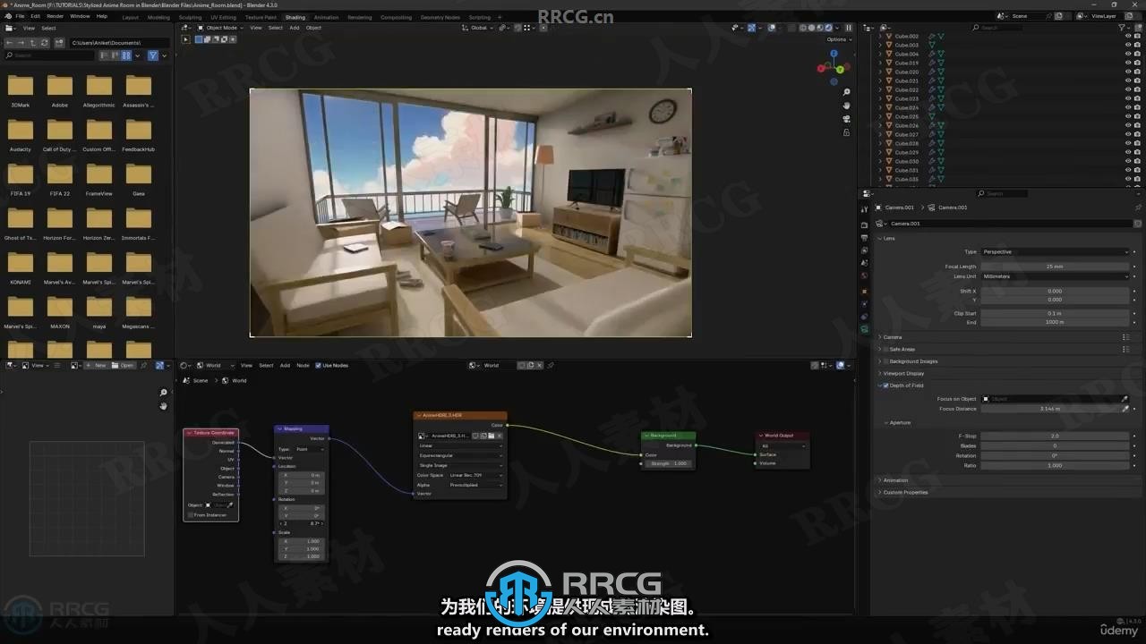Disable the Depth of Field checkbox
Viewport: 1146px width, 644px height.
(886, 386)
